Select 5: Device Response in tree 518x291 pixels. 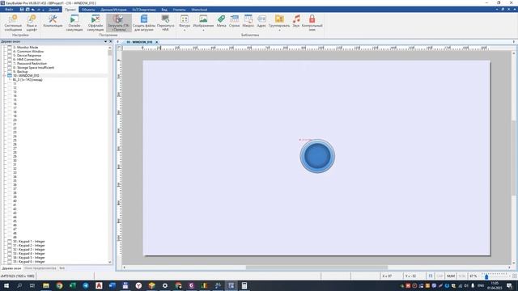(x=27, y=56)
